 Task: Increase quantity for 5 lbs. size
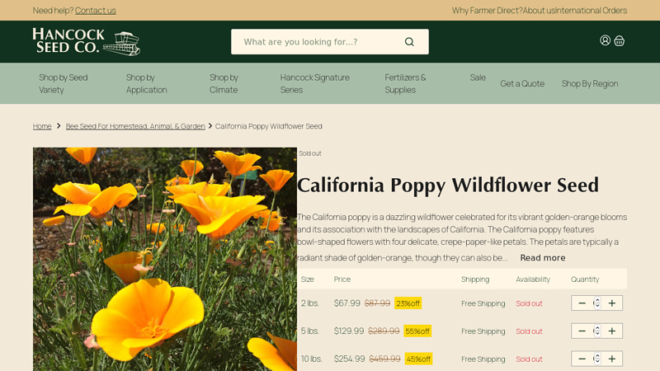coord(612,331)
